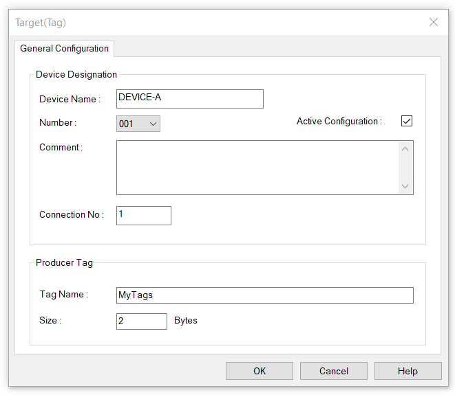
Task: Dismiss the dialog using Cancel
Action: [x=334, y=371]
